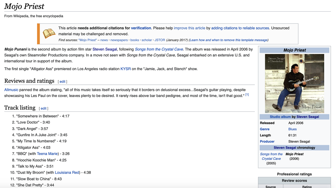This screenshot has height=188, width=336.
Task: Open 'adding citations to reliable sources' link
Action: (240, 28)
